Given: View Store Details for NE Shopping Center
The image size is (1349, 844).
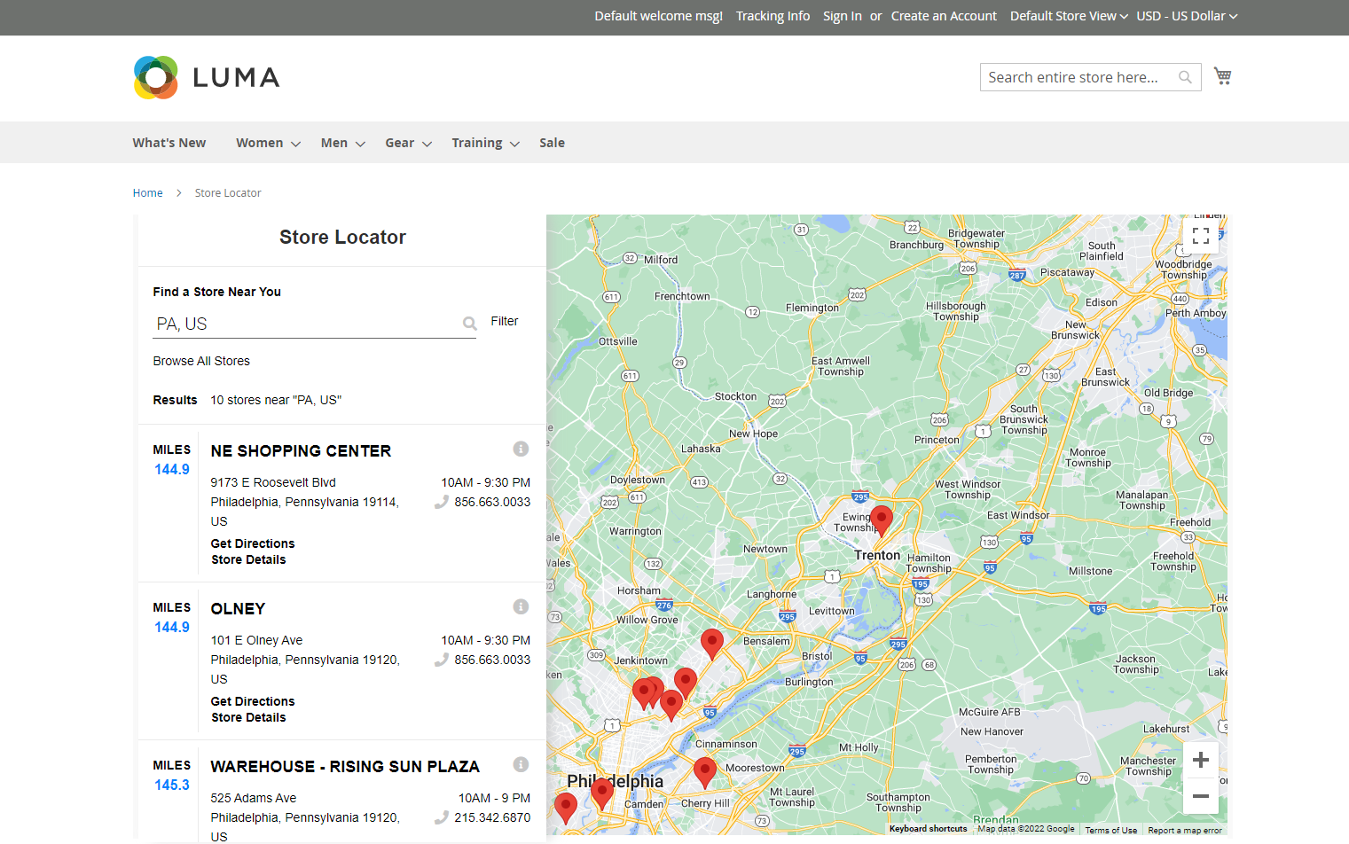Looking at the screenshot, I should tap(248, 559).
